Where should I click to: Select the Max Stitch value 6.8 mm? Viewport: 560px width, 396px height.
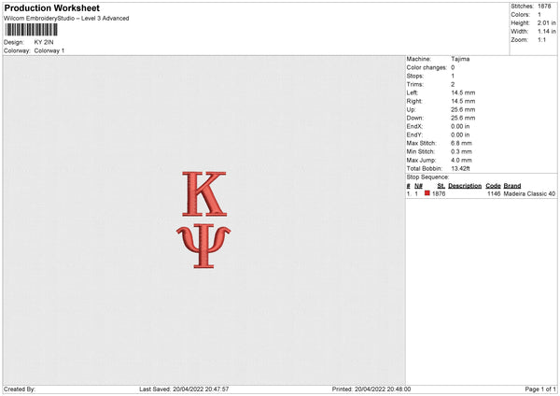pos(461,143)
